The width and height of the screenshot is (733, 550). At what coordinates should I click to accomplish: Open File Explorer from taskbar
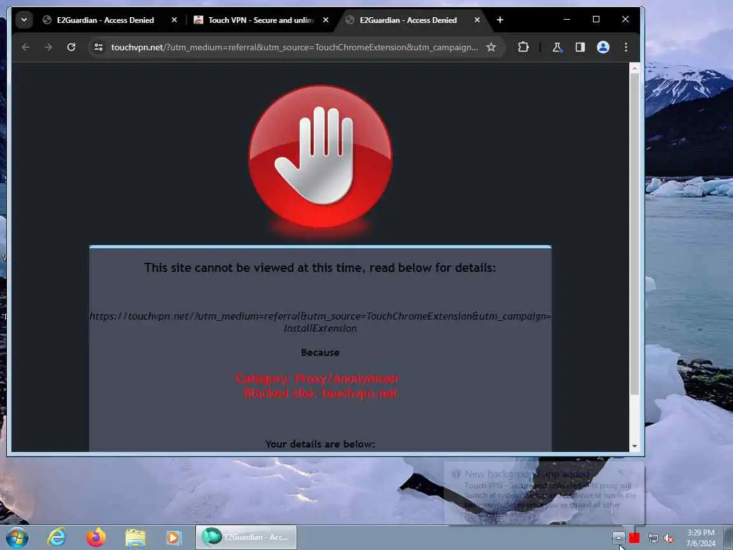pyautogui.click(x=135, y=538)
